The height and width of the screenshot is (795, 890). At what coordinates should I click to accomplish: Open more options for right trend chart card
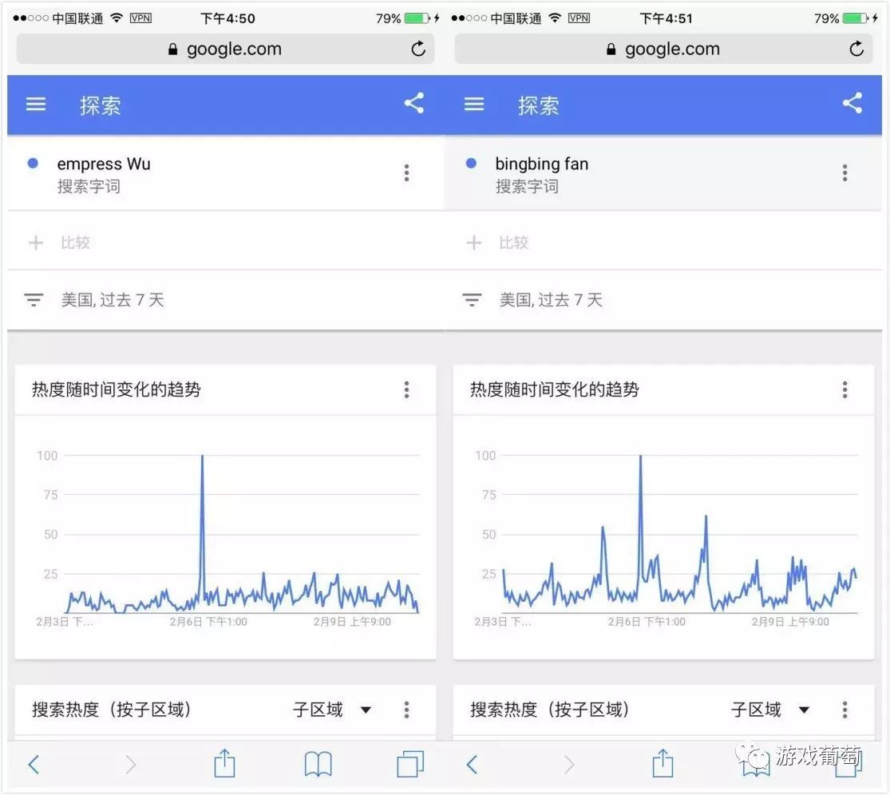click(845, 390)
